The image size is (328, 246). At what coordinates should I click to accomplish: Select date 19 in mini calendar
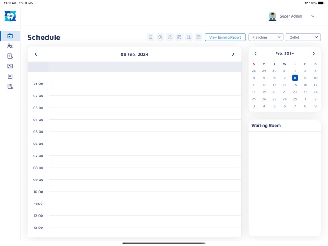coord(264,92)
